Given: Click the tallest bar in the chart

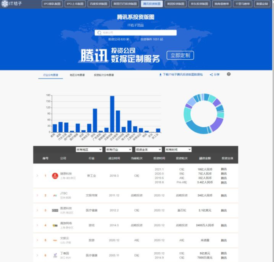Looking at the screenshot, I should pyautogui.click(x=112, y=114).
